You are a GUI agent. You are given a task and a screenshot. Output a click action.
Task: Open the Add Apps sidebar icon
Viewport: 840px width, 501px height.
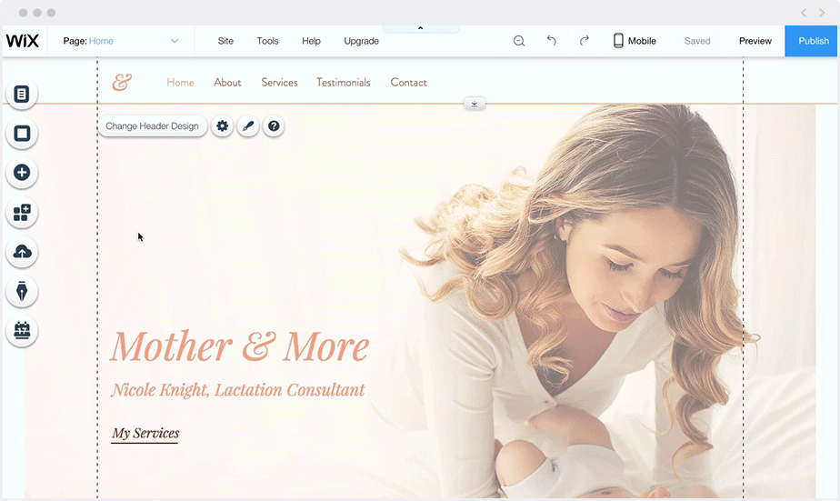click(22, 213)
